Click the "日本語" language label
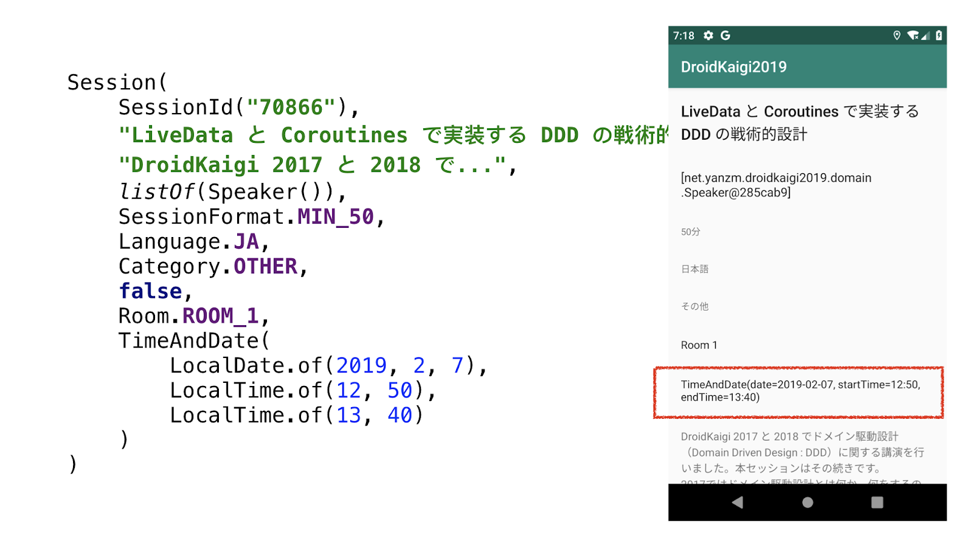Viewport: 973px width, 547px height. pyautogui.click(x=694, y=269)
